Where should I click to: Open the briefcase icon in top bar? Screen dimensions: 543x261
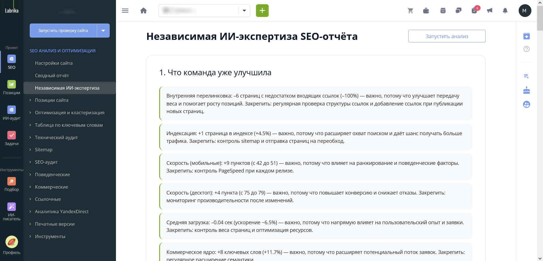click(426, 11)
